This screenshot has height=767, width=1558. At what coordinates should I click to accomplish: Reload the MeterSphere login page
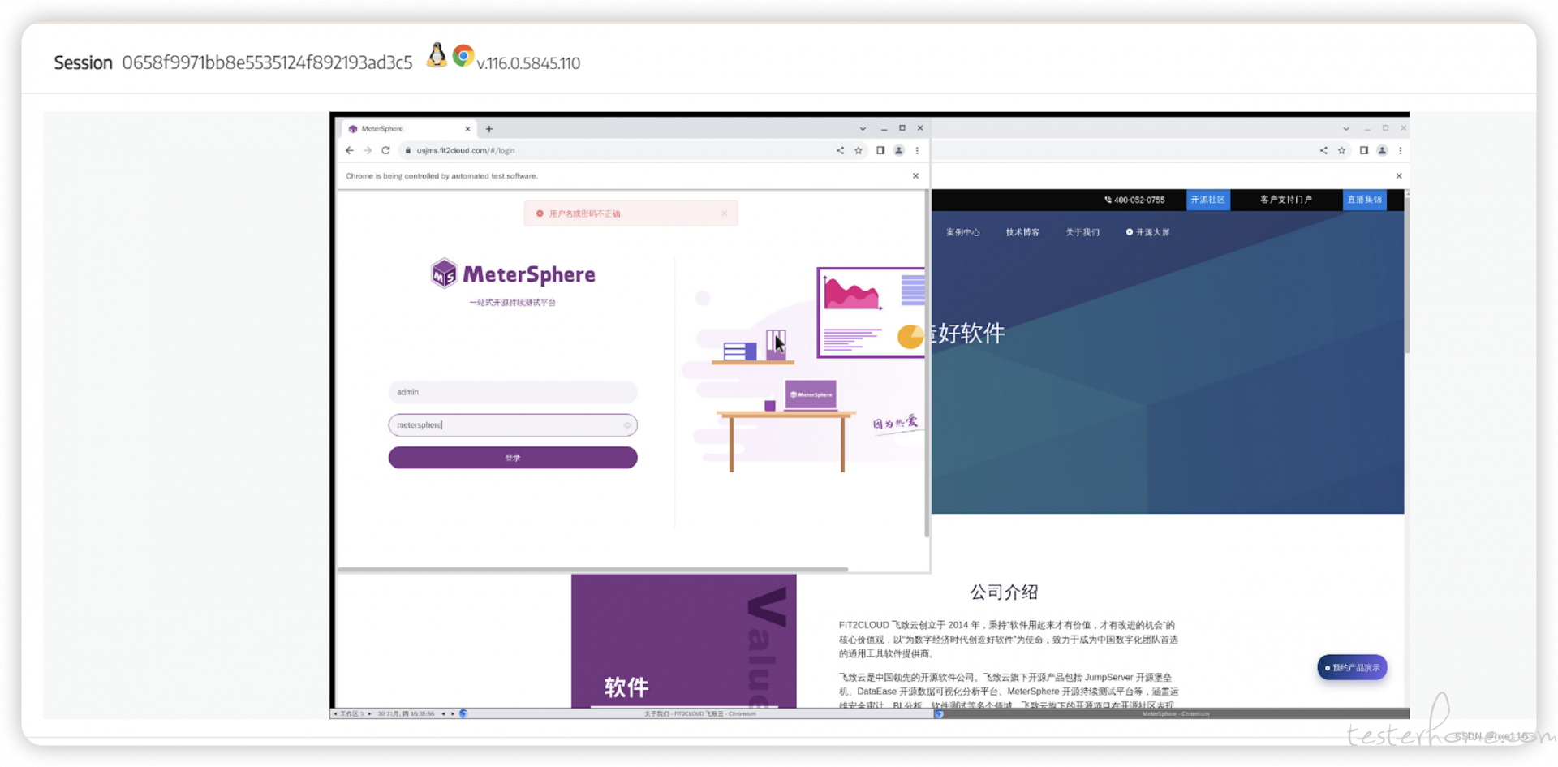386,150
